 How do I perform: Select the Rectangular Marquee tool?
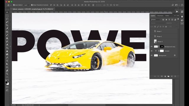(7, 16)
